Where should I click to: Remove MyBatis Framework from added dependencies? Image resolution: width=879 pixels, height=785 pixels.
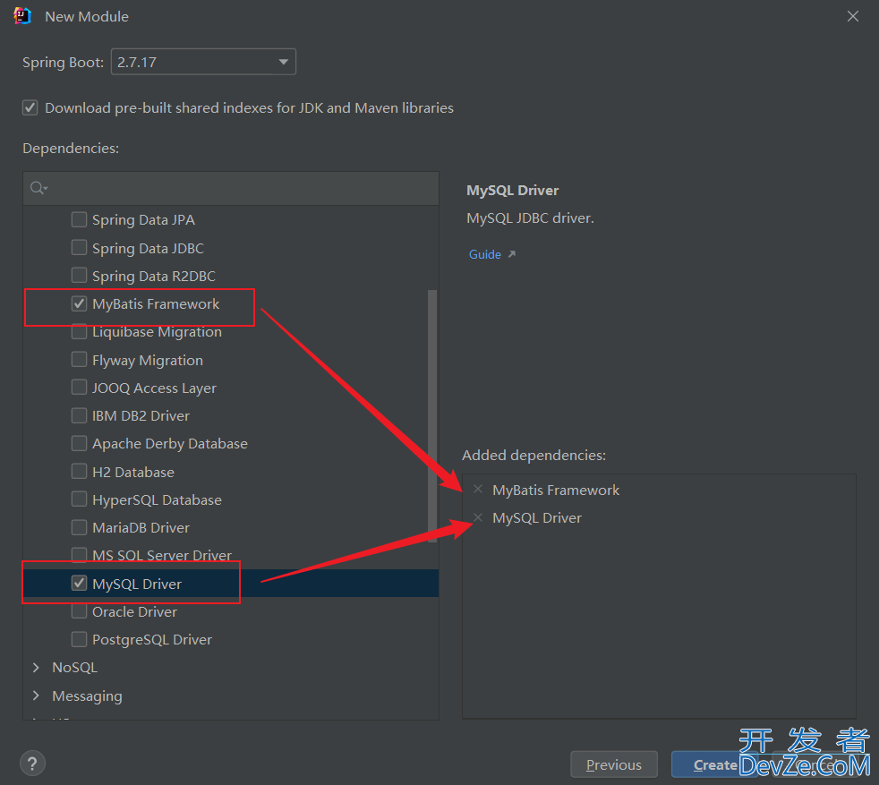478,490
